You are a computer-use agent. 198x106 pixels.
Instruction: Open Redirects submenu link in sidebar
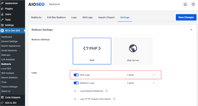click(x=6, y=64)
